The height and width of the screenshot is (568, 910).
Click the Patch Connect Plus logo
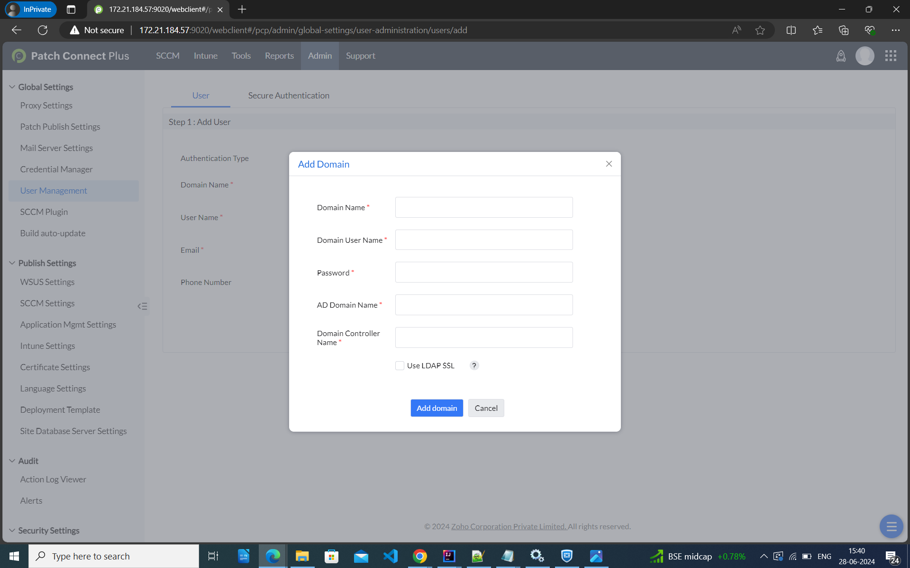point(71,56)
